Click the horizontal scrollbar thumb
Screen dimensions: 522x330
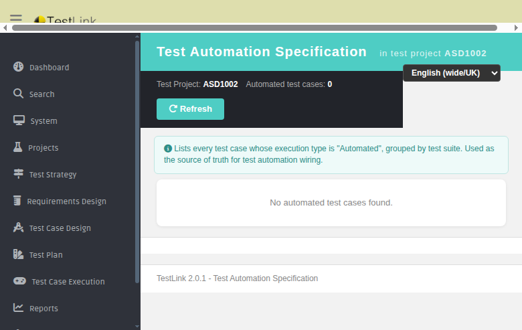[255, 27]
